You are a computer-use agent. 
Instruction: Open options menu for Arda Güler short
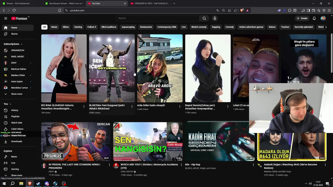180,106
